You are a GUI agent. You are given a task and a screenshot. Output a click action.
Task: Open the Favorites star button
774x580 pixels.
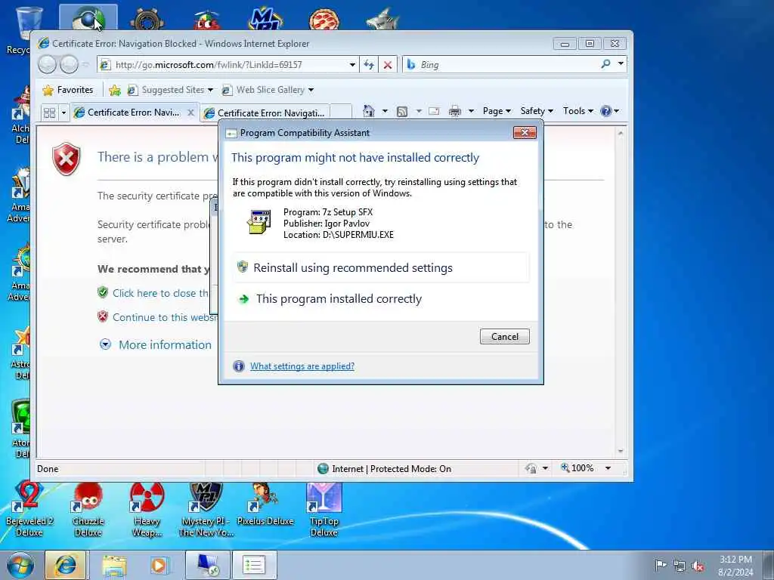tap(68, 90)
